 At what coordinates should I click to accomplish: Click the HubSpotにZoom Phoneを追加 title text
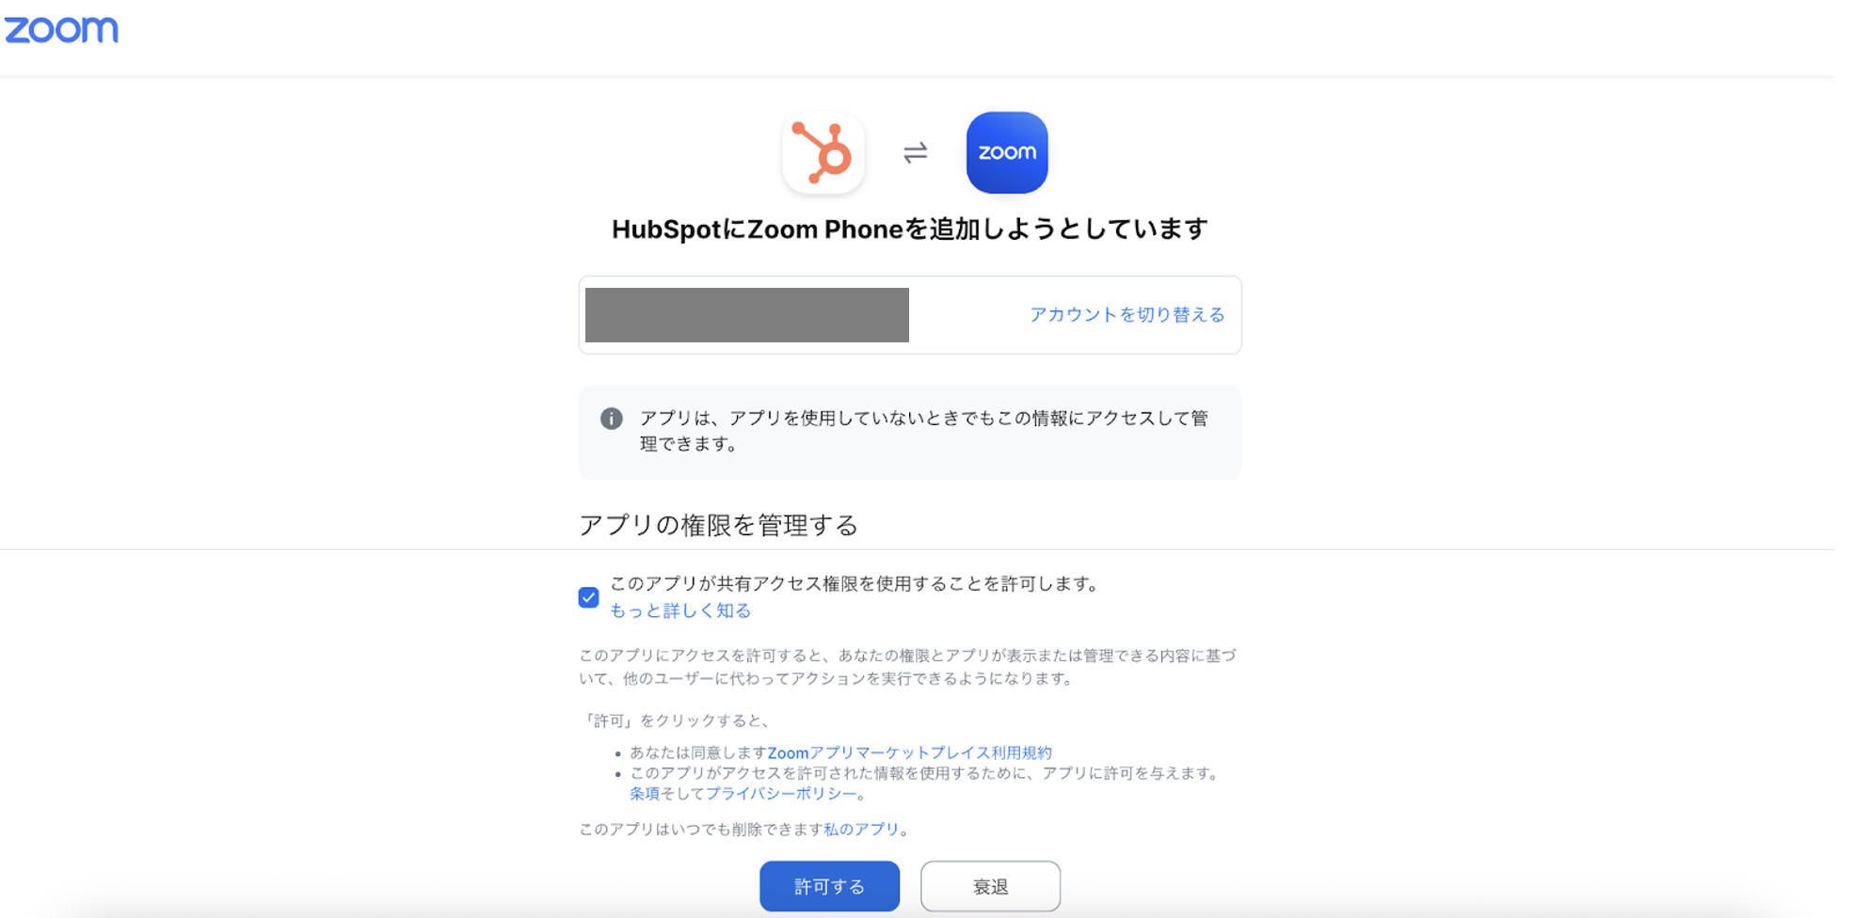[x=909, y=229]
